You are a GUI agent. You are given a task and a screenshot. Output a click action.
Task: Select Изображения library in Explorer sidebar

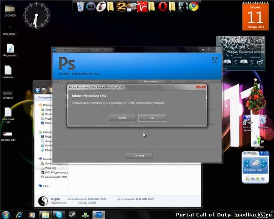[x=46, y=145]
